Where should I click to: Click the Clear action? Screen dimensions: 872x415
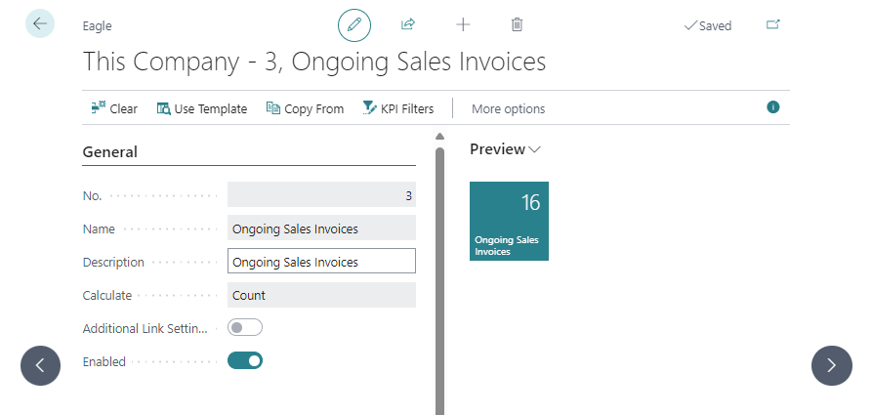(114, 108)
